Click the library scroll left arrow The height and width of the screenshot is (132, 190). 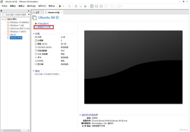pos(2,131)
